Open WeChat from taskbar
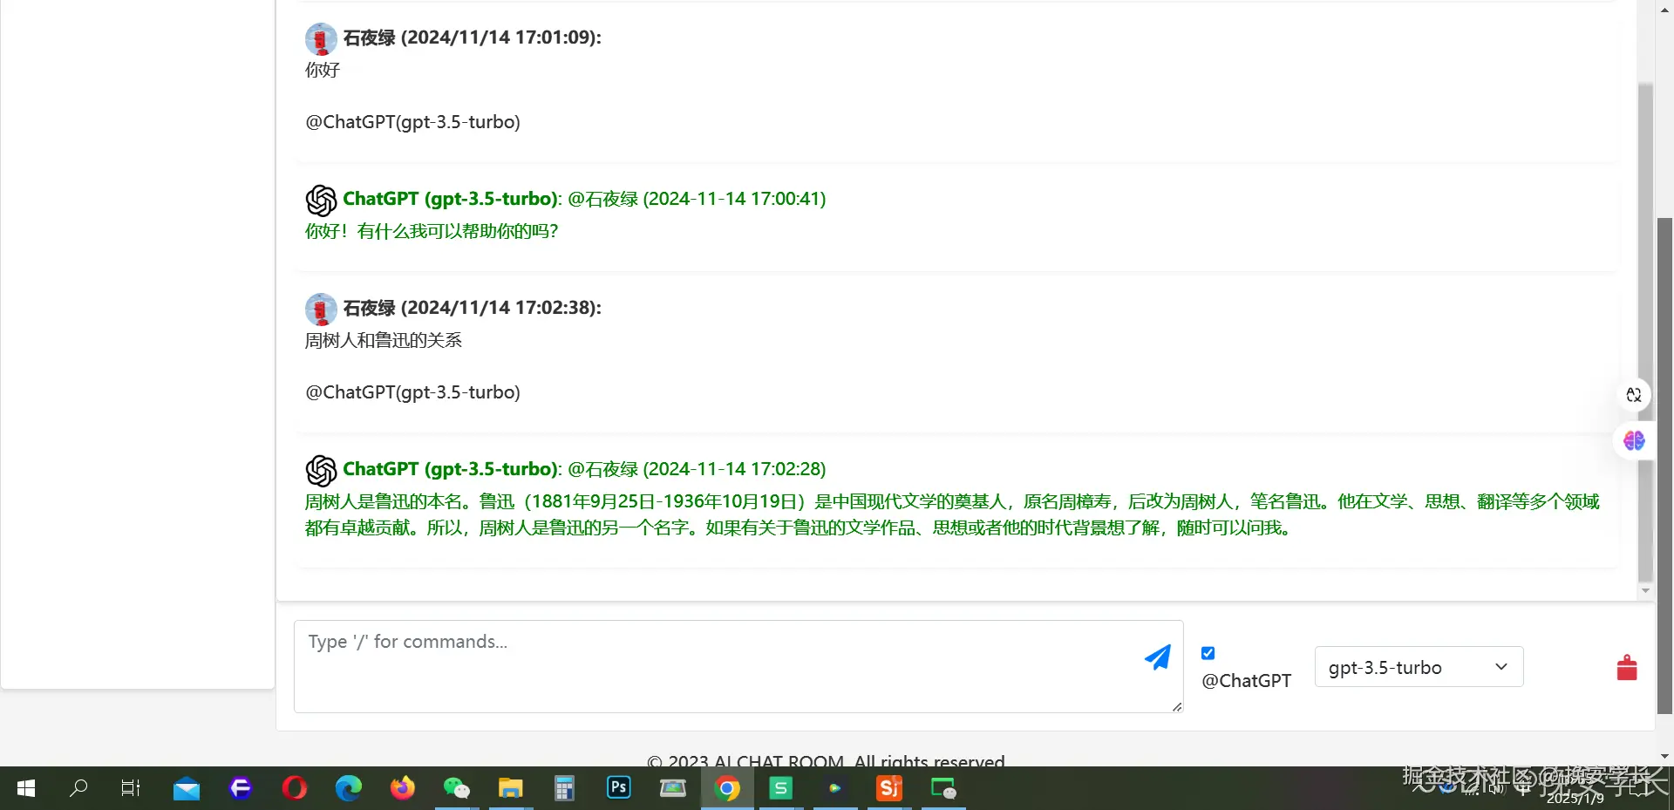This screenshot has width=1674, height=810. [x=456, y=789]
